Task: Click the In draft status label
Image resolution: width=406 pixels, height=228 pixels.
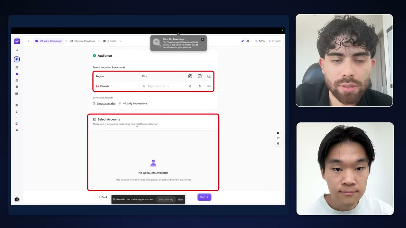Action: 275,41
